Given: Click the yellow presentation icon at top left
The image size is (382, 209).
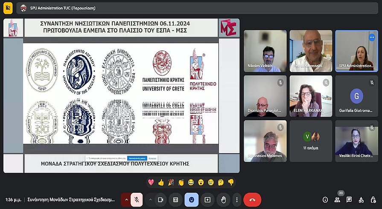Looking at the screenshot, I should [8, 8].
